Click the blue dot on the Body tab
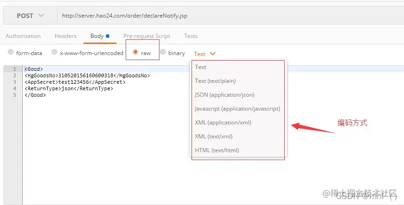 point(108,36)
